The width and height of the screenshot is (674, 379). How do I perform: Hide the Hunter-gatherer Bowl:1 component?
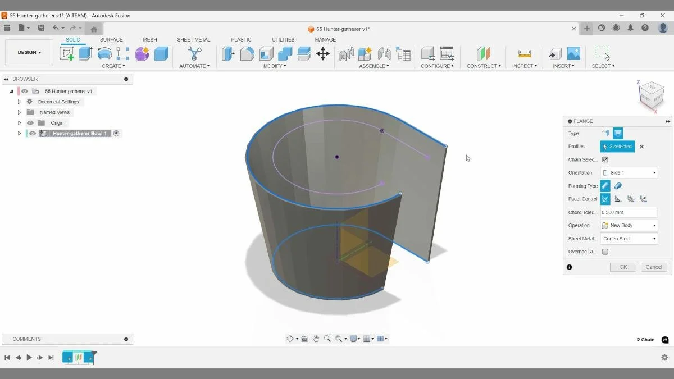pos(31,133)
